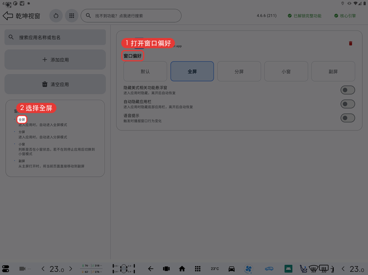
Task: Click the 副屏 entry in the help list
Action: [22, 161]
